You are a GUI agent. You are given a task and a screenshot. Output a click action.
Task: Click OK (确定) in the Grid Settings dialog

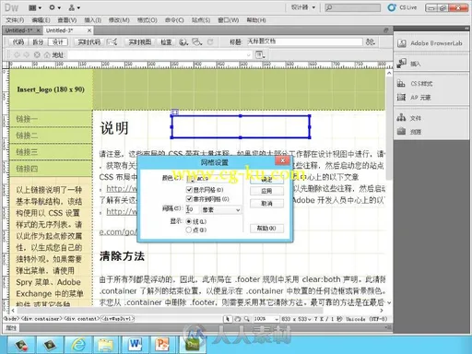pos(266,179)
